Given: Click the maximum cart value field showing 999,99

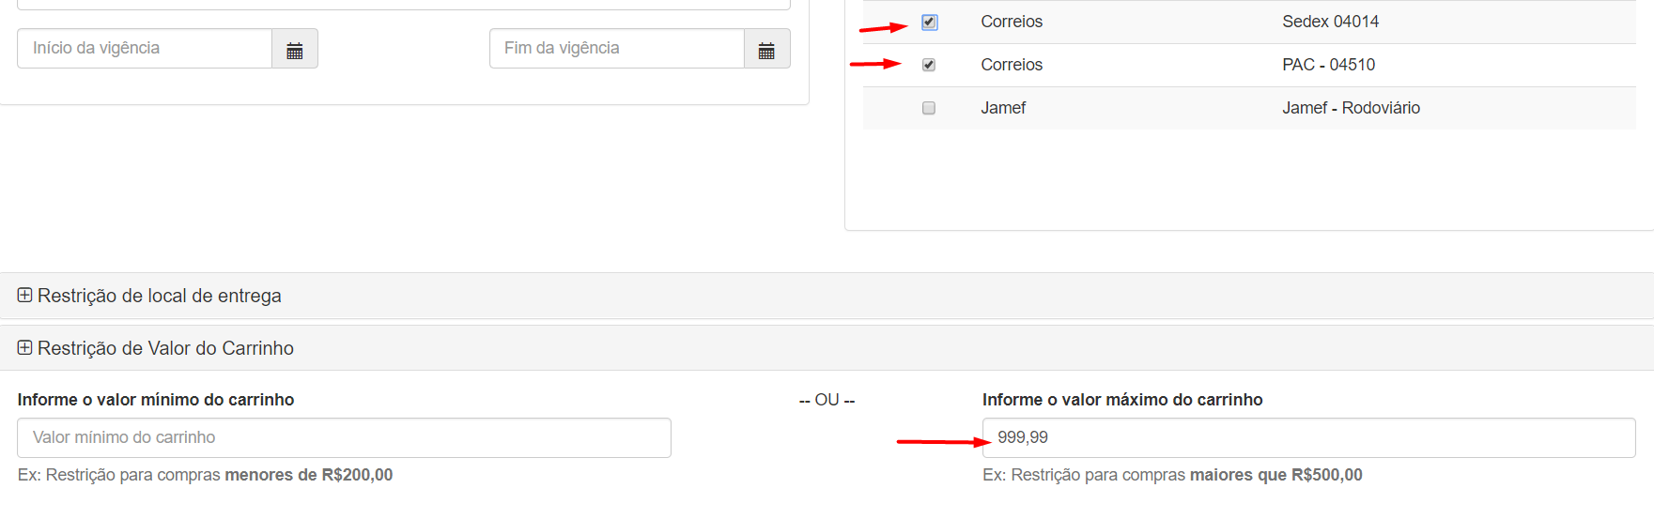Looking at the screenshot, I should click(x=1308, y=438).
